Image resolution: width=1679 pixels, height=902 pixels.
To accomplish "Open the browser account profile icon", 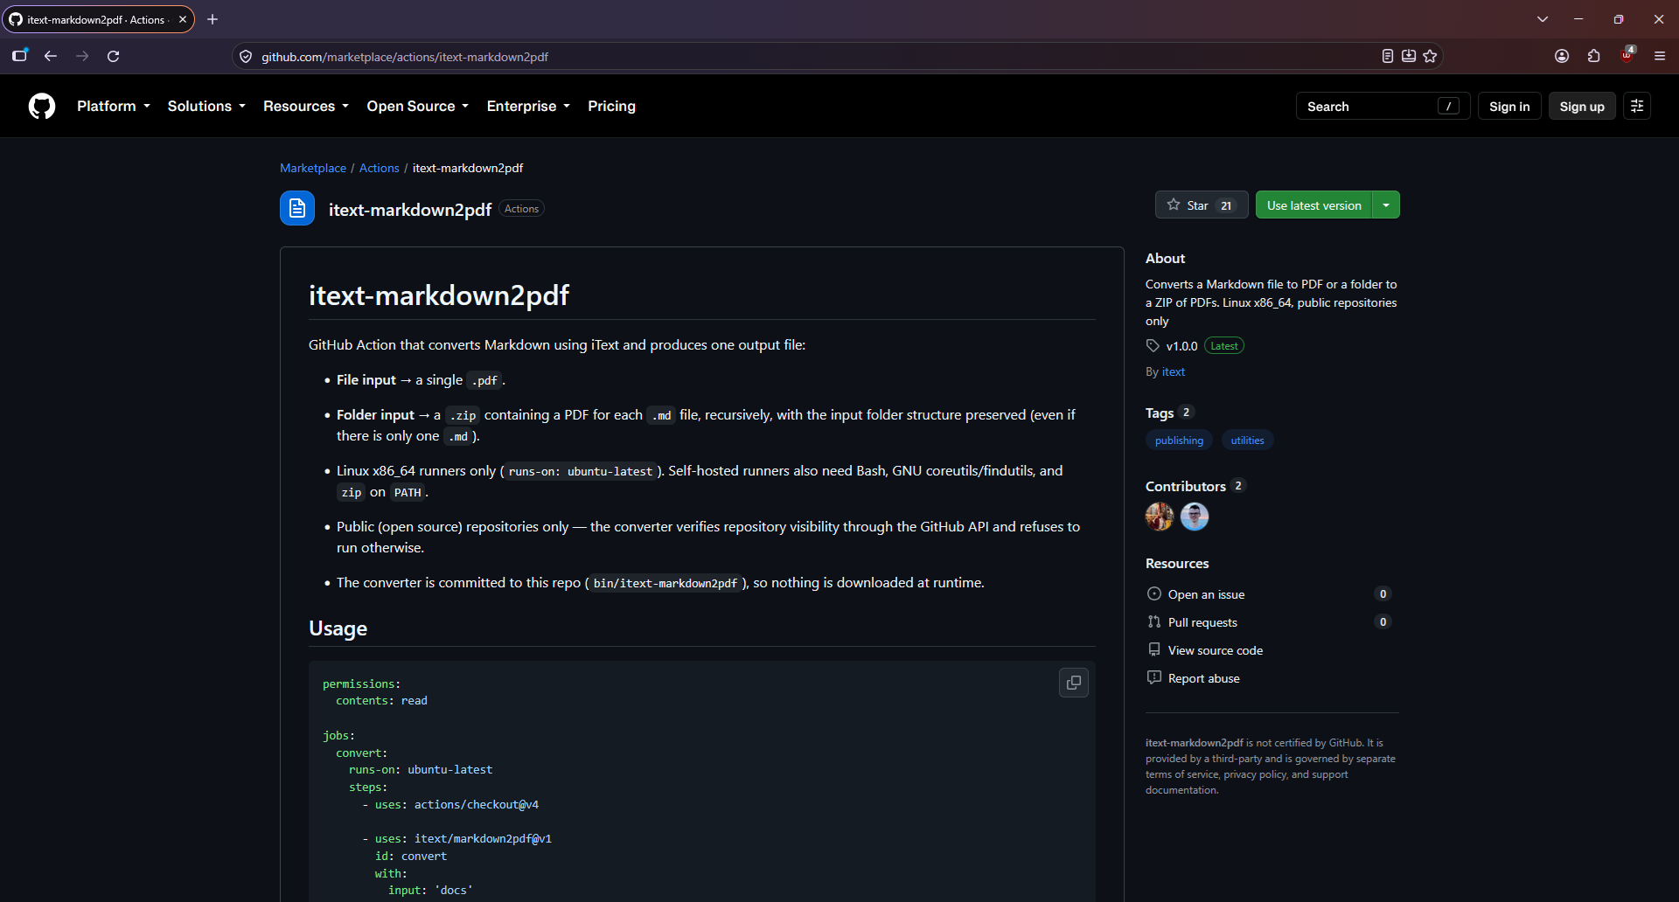I will [x=1562, y=56].
